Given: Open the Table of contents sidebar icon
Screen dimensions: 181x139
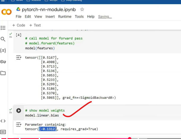Looking at the screenshot, I should coord(3,28).
